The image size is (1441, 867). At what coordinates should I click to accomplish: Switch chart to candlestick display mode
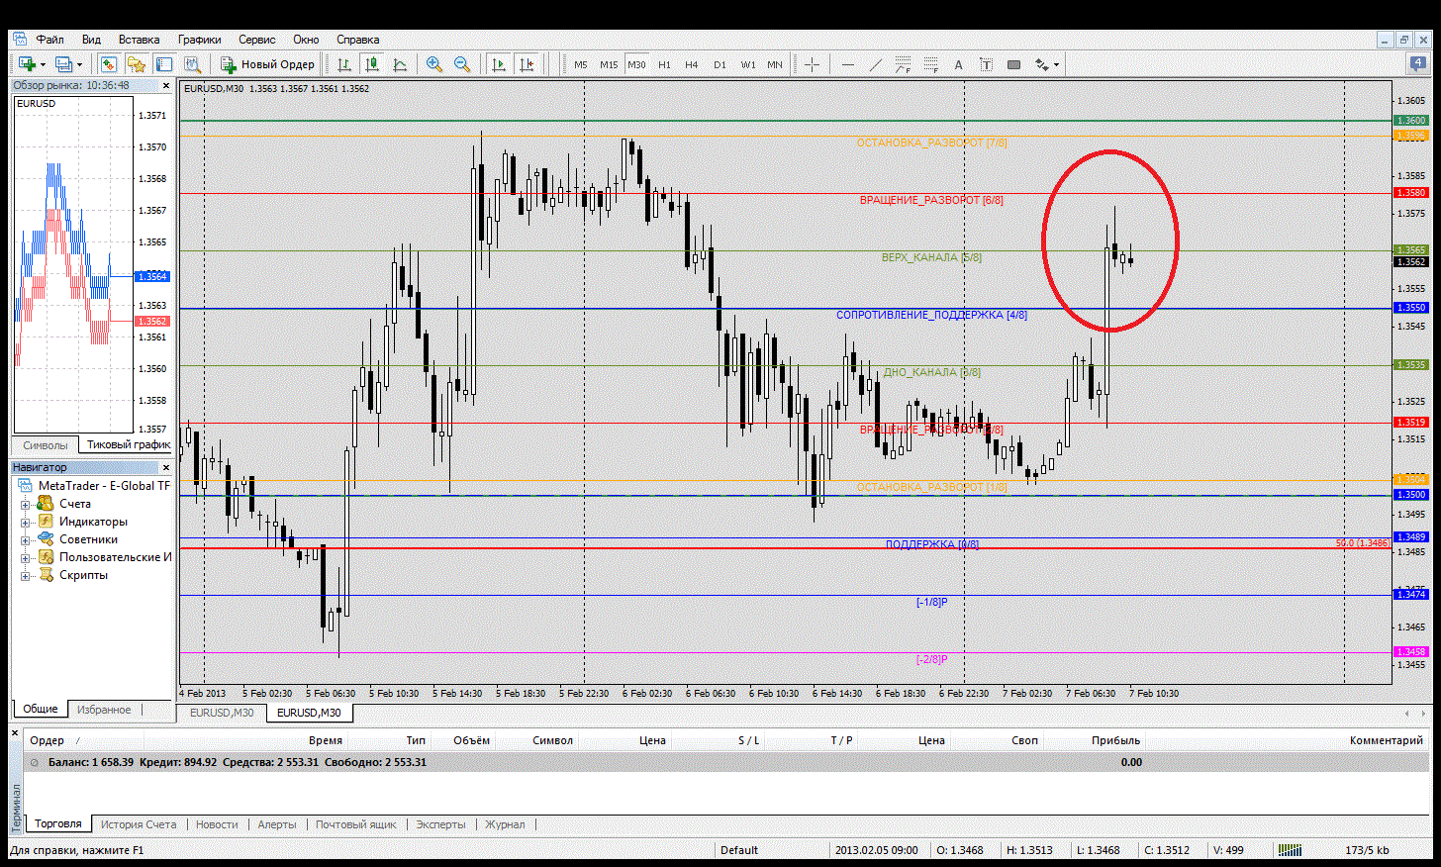[372, 64]
